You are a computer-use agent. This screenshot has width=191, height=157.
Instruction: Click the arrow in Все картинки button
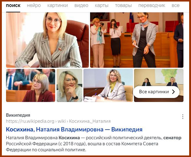point(173,92)
